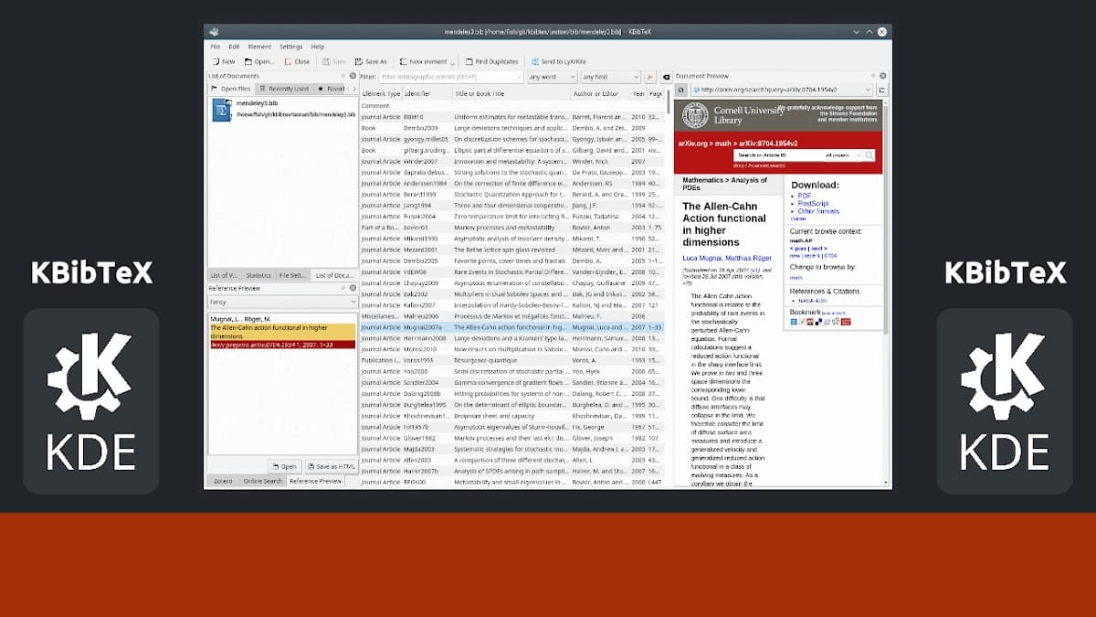This screenshot has height=617, width=1096.
Task: Open the Settings menu
Action: (x=291, y=47)
